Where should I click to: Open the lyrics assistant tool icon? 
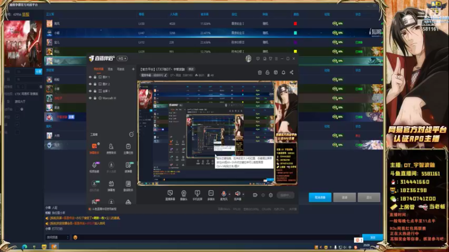128,185
